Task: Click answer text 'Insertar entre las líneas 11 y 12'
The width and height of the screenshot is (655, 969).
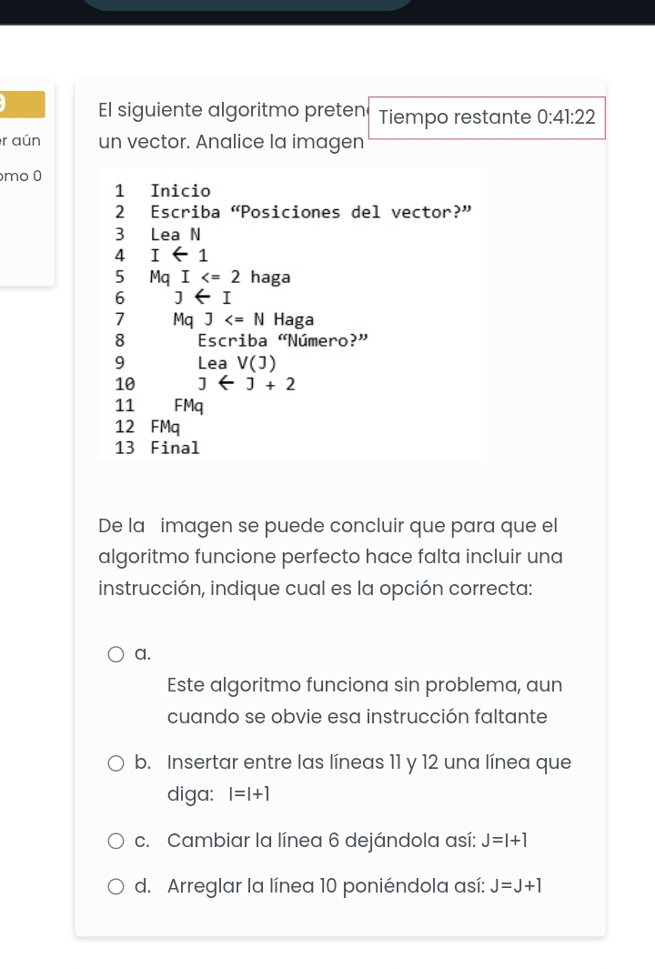Action: pos(369,763)
